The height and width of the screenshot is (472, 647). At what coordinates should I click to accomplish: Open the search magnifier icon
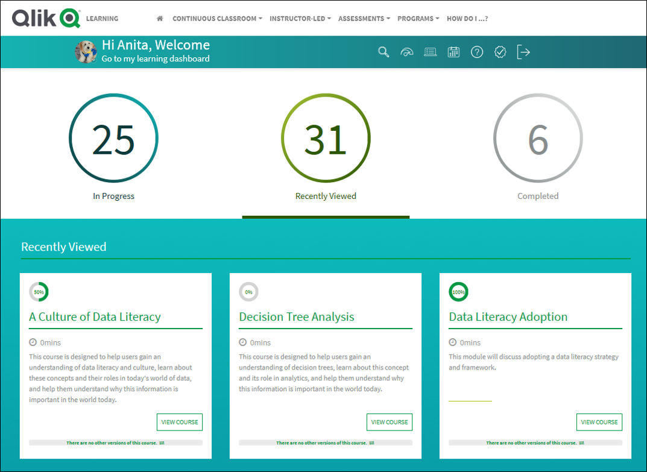[383, 52]
